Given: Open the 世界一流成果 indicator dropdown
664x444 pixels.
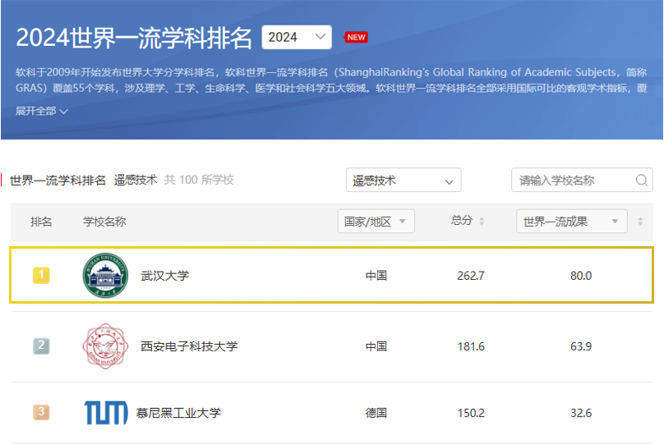Looking at the screenshot, I should coord(572,221).
